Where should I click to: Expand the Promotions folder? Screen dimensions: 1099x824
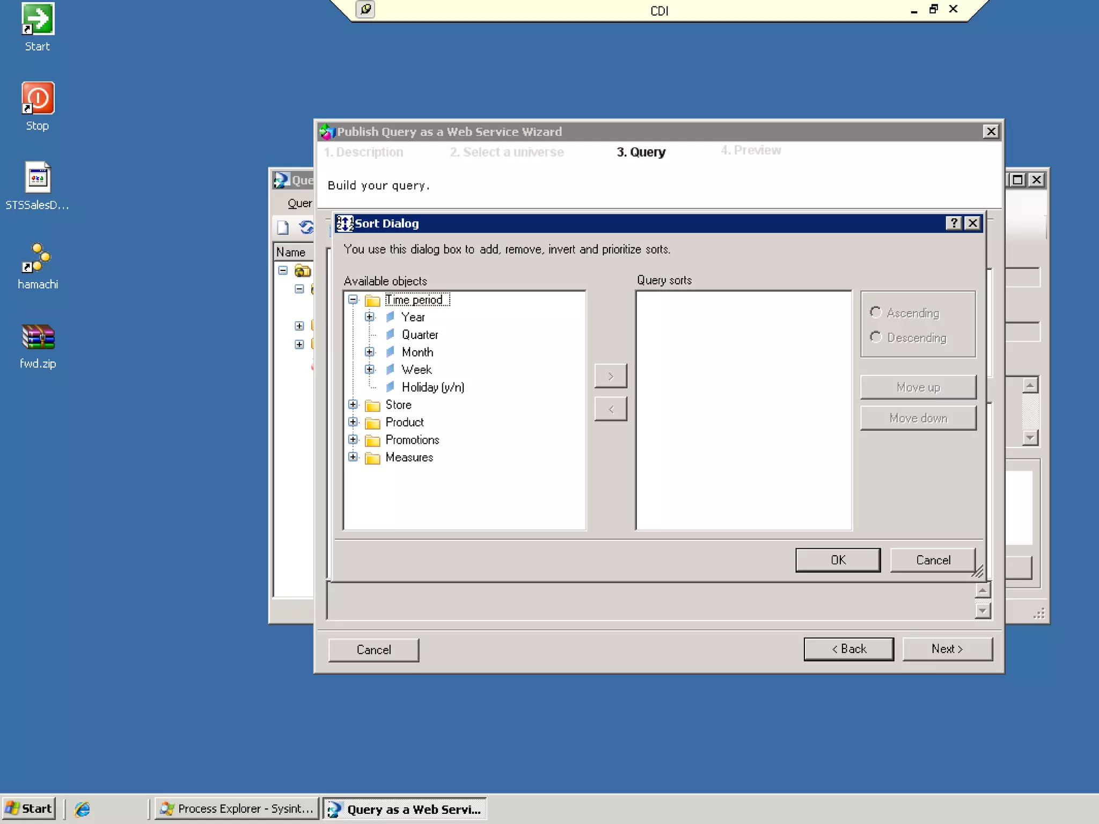click(x=353, y=440)
